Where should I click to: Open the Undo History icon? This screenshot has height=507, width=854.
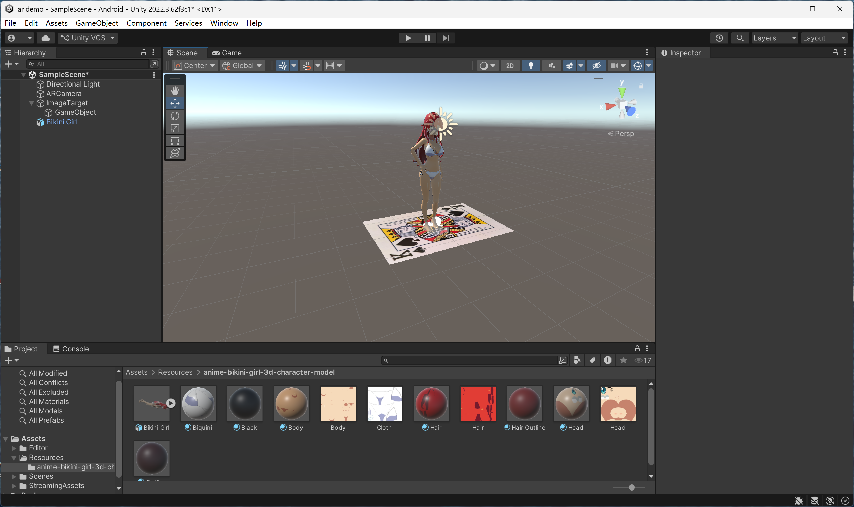point(719,38)
